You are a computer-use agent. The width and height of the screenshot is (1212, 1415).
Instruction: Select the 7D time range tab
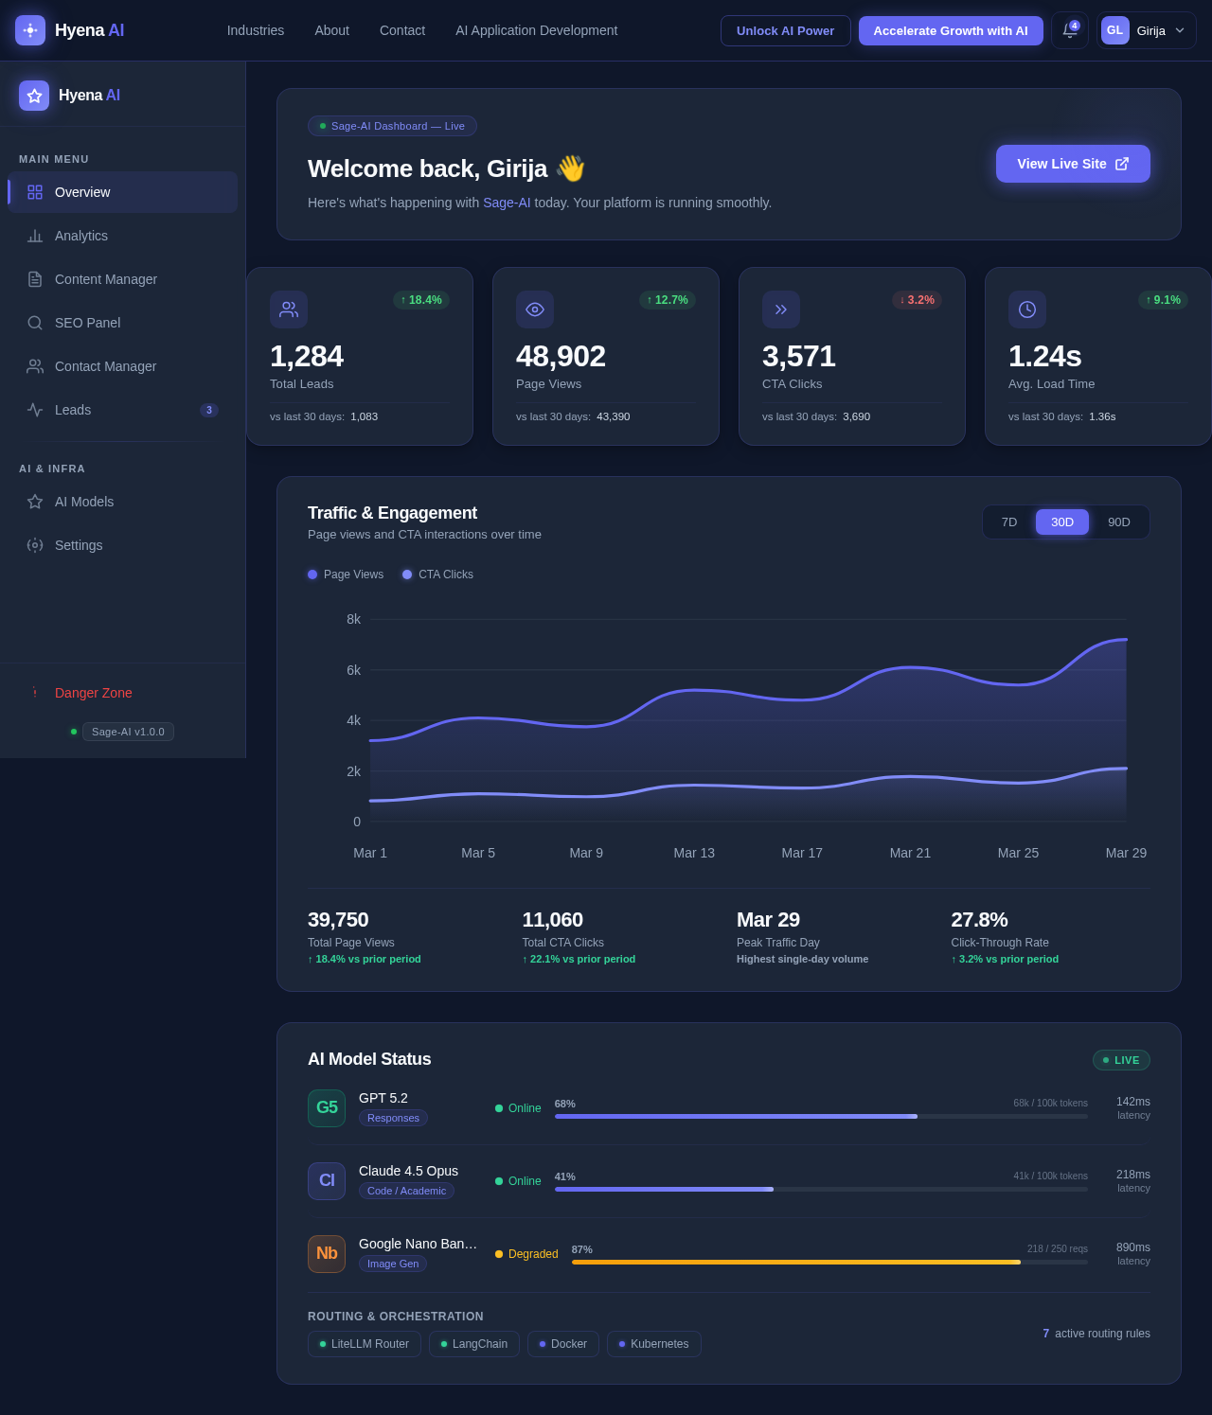(x=1009, y=522)
